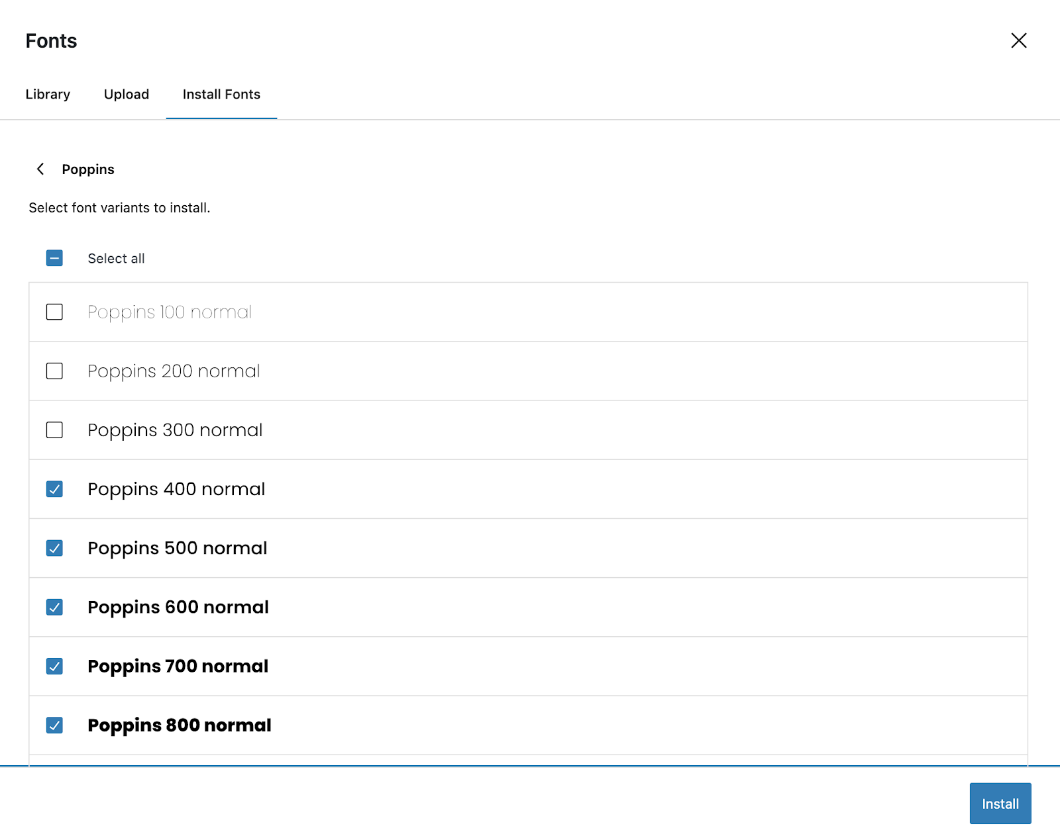Check Poppins 100 normal variant
Screen dimensions: 1060x834
coord(54,312)
